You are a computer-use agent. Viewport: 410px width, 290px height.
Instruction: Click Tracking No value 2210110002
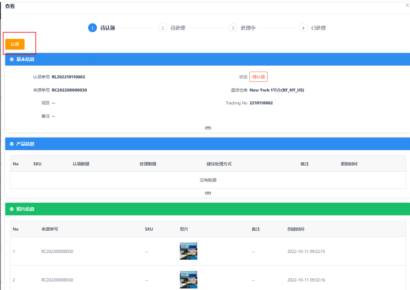(261, 103)
